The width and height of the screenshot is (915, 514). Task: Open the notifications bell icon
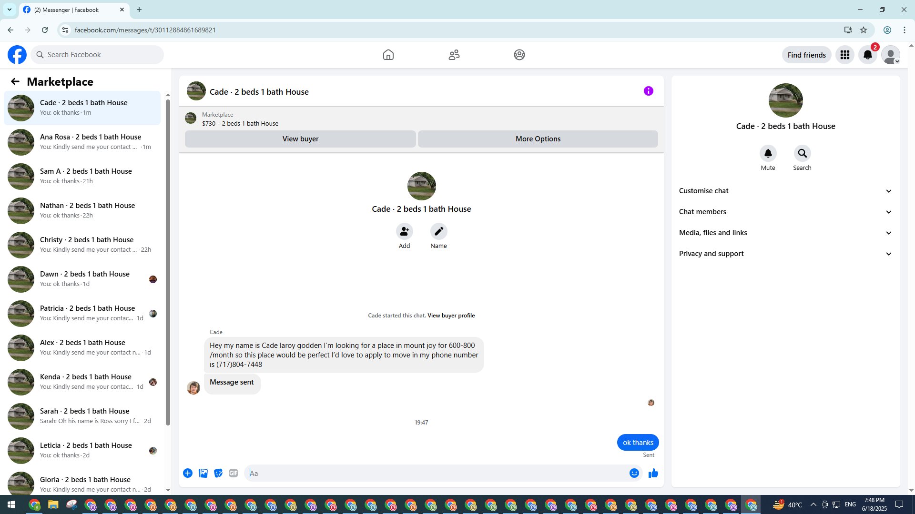click(x=868, y=55)
